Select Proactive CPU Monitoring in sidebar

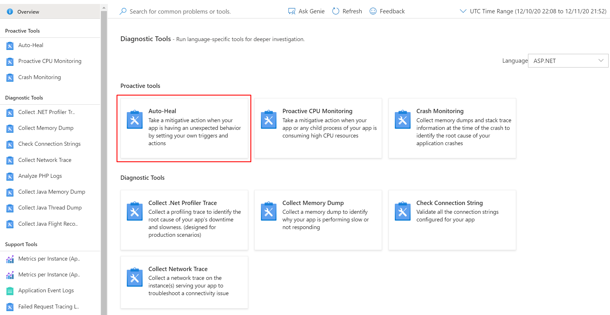[x=50, y=61]
